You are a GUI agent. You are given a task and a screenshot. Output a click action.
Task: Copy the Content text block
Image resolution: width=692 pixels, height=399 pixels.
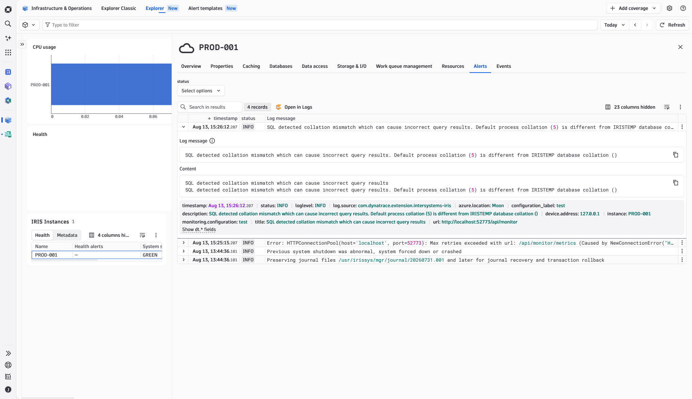676,183
